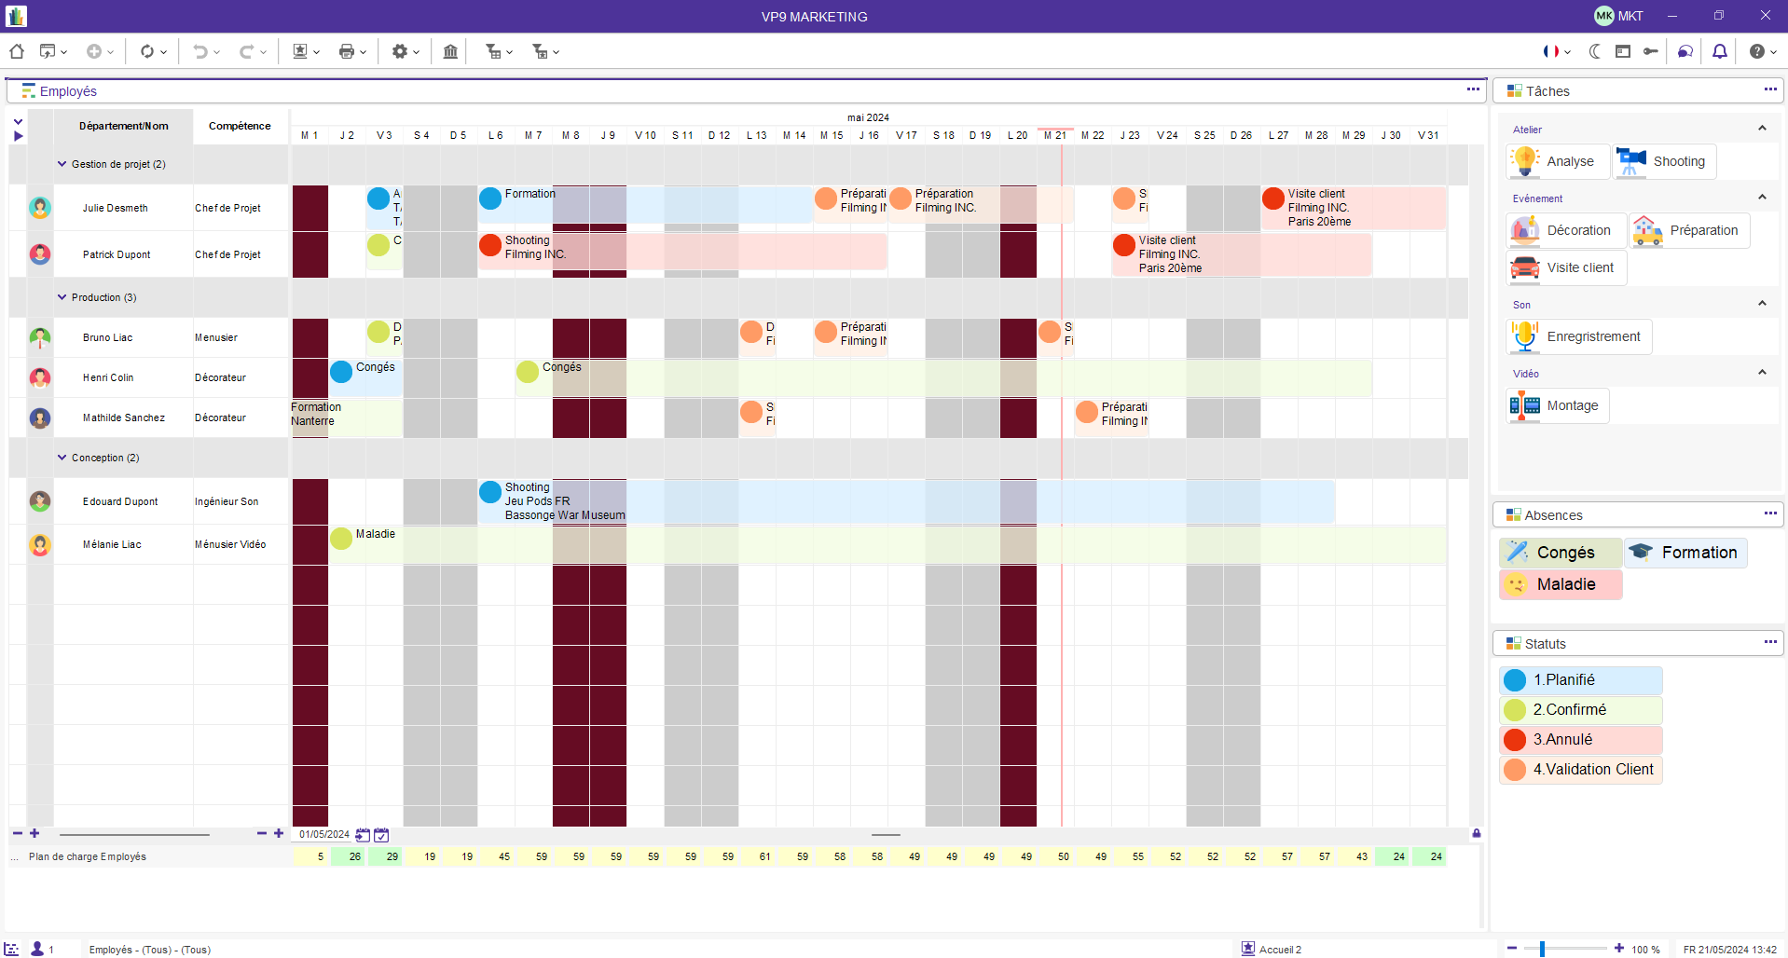Screen dimensions: 1788x958
Task: Select the Décoration task button
Action: click(x=1566, y=230)
